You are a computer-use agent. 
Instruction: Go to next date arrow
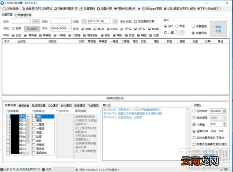click(115, 21)
